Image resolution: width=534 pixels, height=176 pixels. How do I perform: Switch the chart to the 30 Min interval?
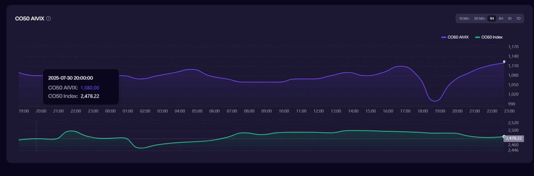tap(479, 18)
